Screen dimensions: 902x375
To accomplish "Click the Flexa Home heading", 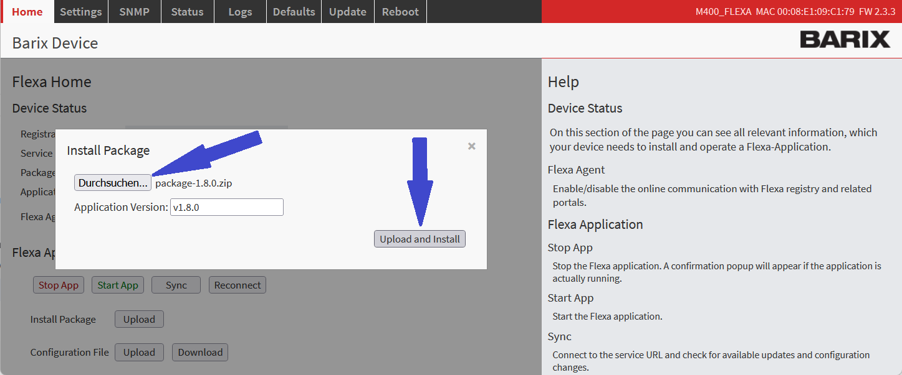I will 52,81.
